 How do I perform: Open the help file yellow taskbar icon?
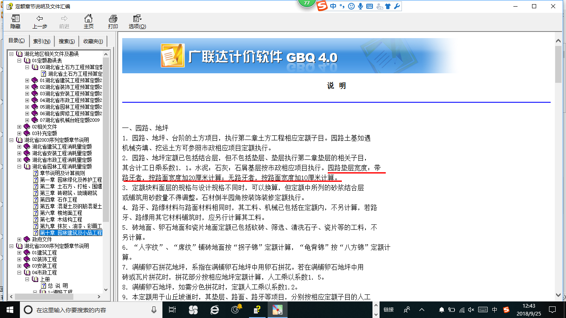coord(257,310)
